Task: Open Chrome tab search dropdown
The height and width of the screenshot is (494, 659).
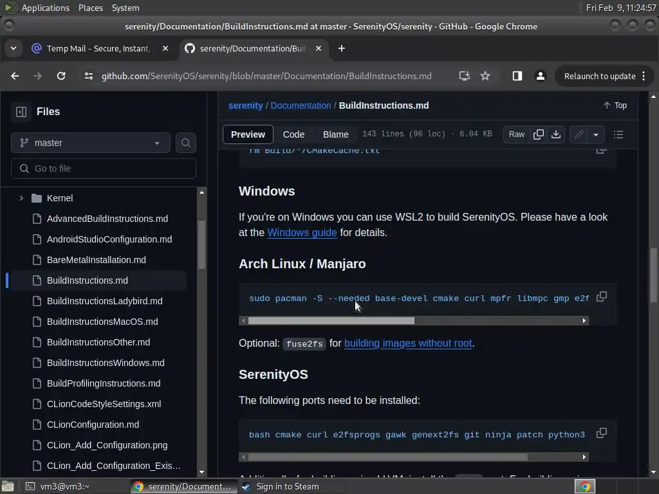Action: (14, 48)
